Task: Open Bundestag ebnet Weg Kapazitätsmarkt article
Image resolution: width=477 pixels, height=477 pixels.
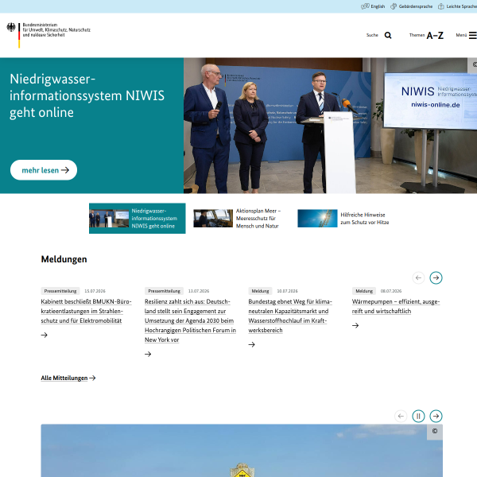Action: [290, 316]
